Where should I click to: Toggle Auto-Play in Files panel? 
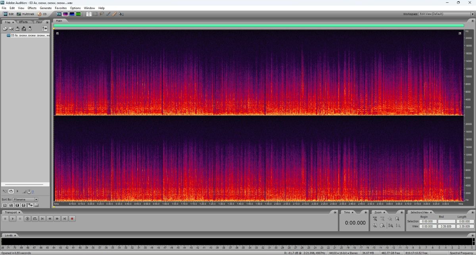[5, 191]
